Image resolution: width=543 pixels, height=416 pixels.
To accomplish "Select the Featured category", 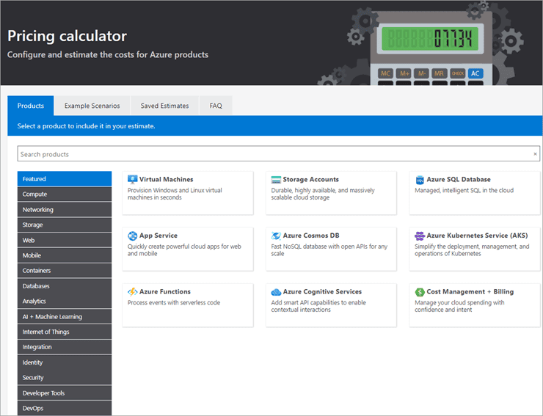I will (x=65, y=179).
